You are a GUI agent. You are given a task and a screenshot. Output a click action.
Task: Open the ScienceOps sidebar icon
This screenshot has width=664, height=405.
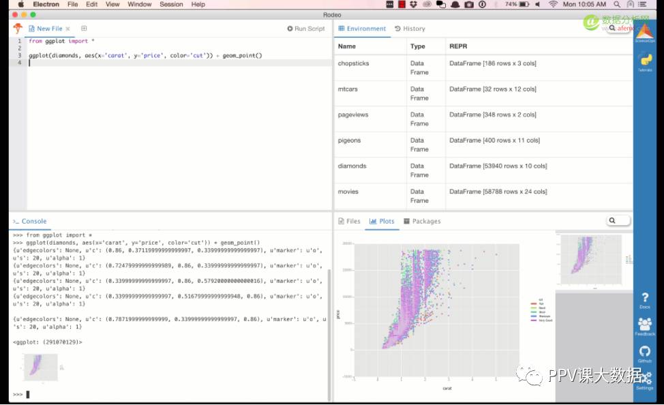pos(644,33)
